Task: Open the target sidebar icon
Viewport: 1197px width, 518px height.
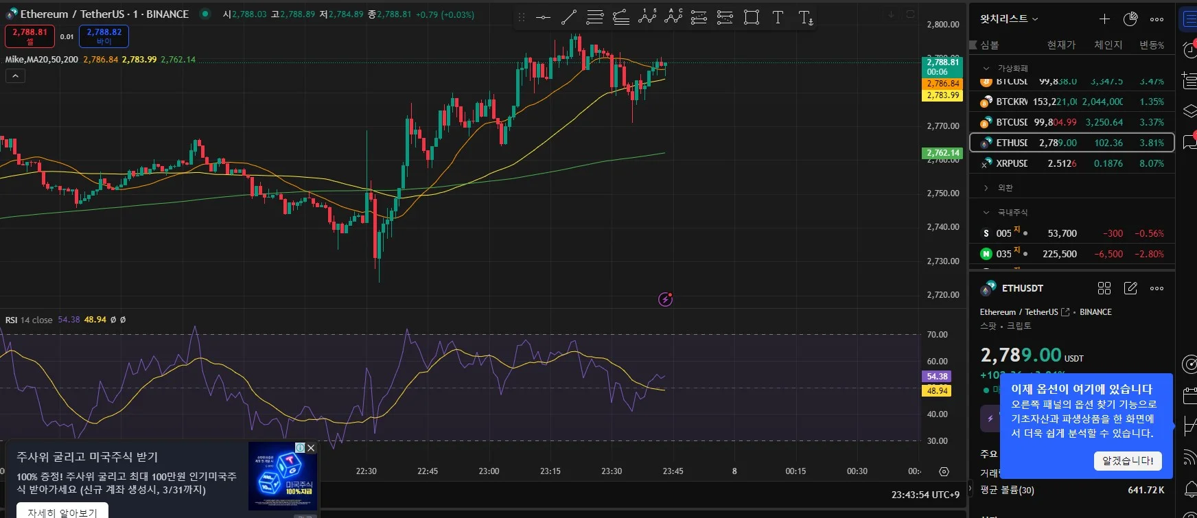Action: (1189, 364)
